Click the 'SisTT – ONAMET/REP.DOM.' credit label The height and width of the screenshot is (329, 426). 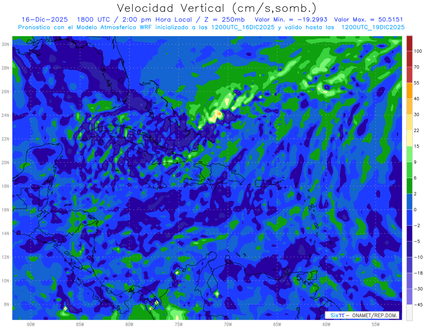coord(362,315)
